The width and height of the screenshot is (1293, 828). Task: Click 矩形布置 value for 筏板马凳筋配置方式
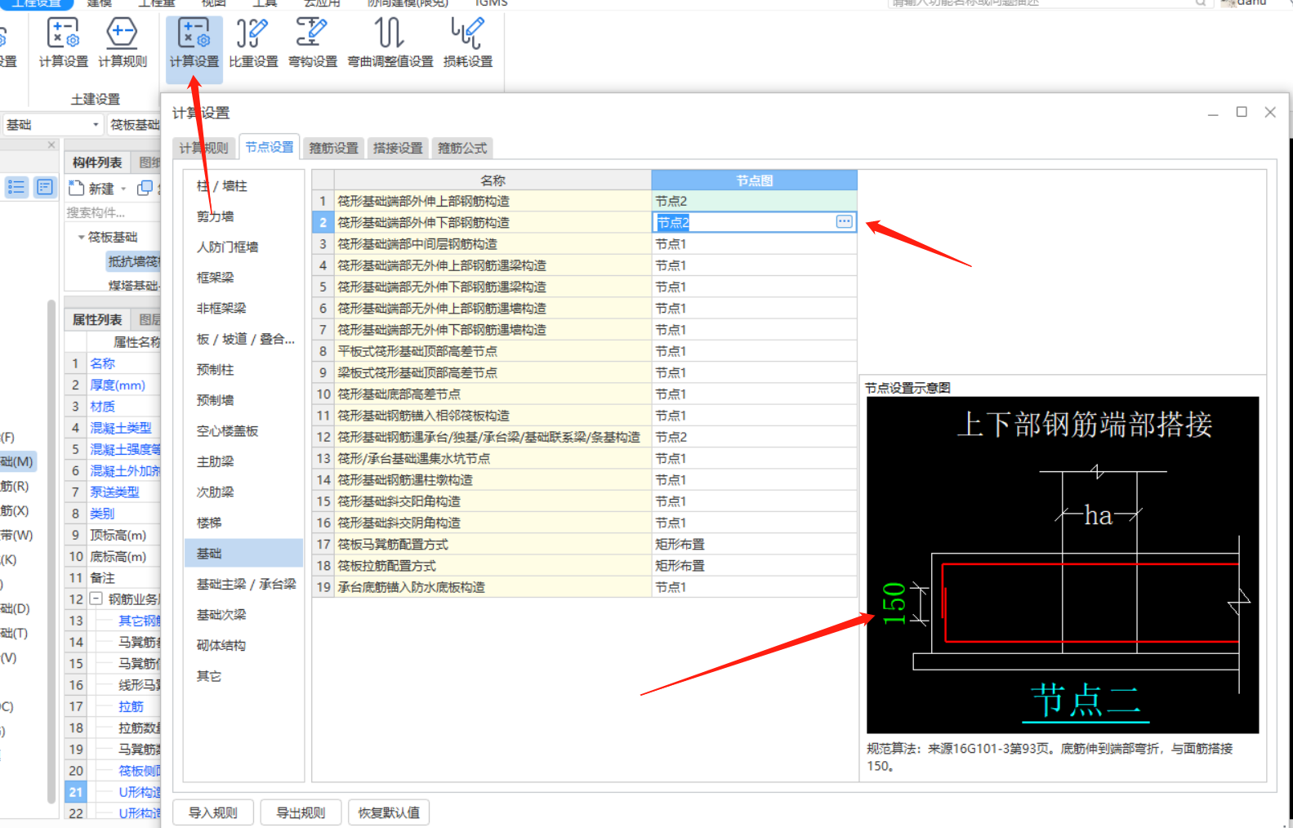coord(754,544)
